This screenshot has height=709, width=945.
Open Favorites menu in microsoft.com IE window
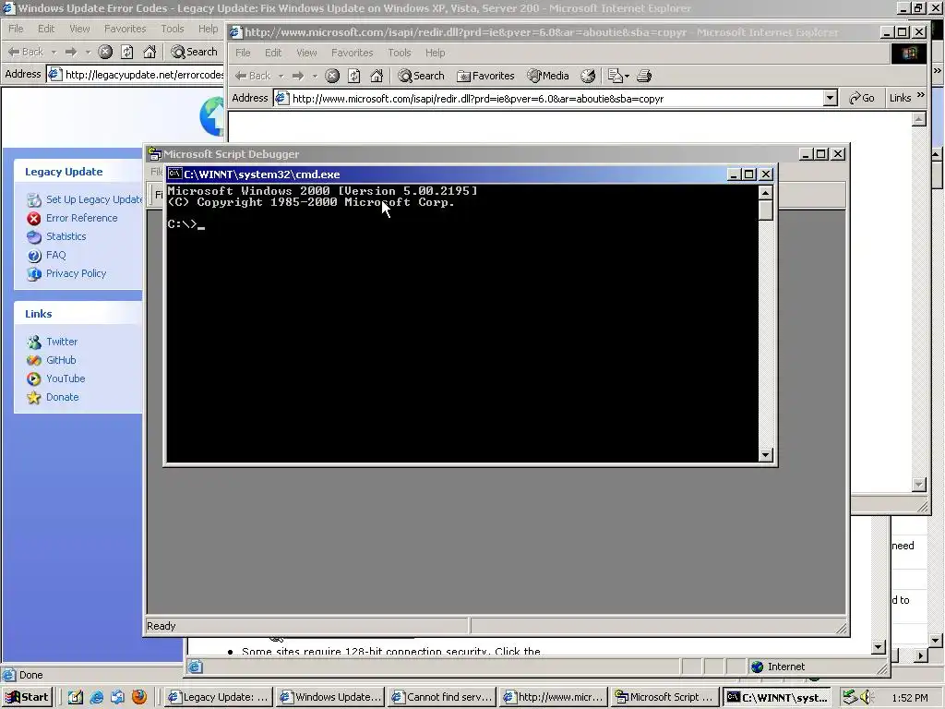click(x=352, y=53)
